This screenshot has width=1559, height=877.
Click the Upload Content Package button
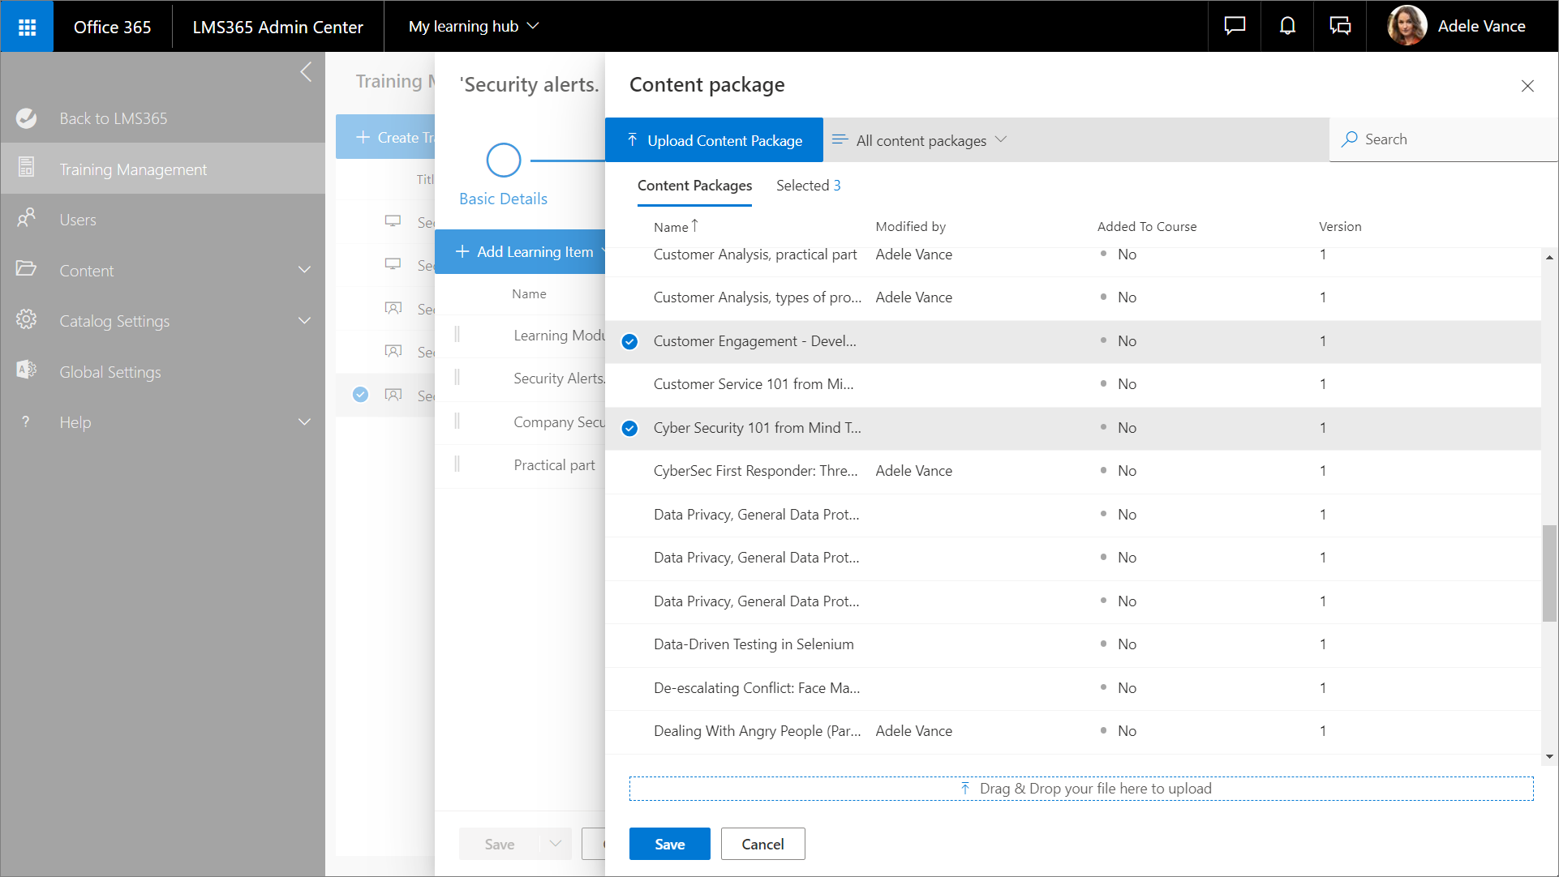714,140
